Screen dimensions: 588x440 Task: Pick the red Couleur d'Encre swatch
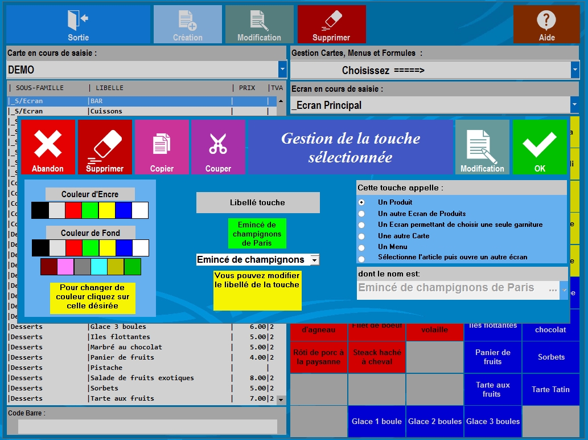click(x=73, y=210)
